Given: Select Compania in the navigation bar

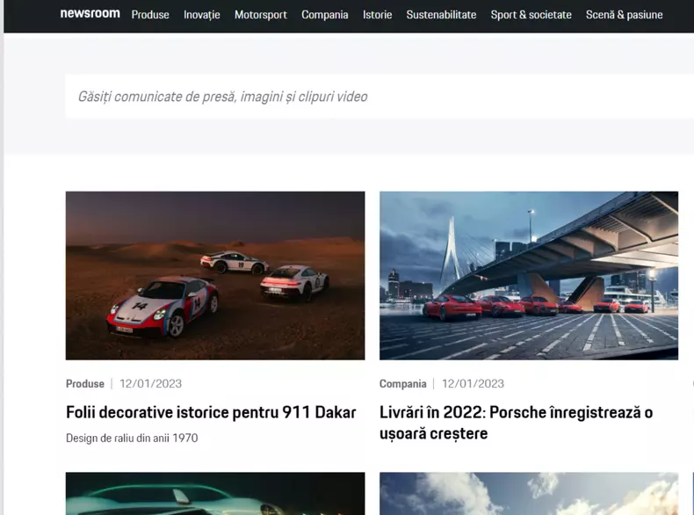Looking at the screenshot, I should (x=325, y=15).
